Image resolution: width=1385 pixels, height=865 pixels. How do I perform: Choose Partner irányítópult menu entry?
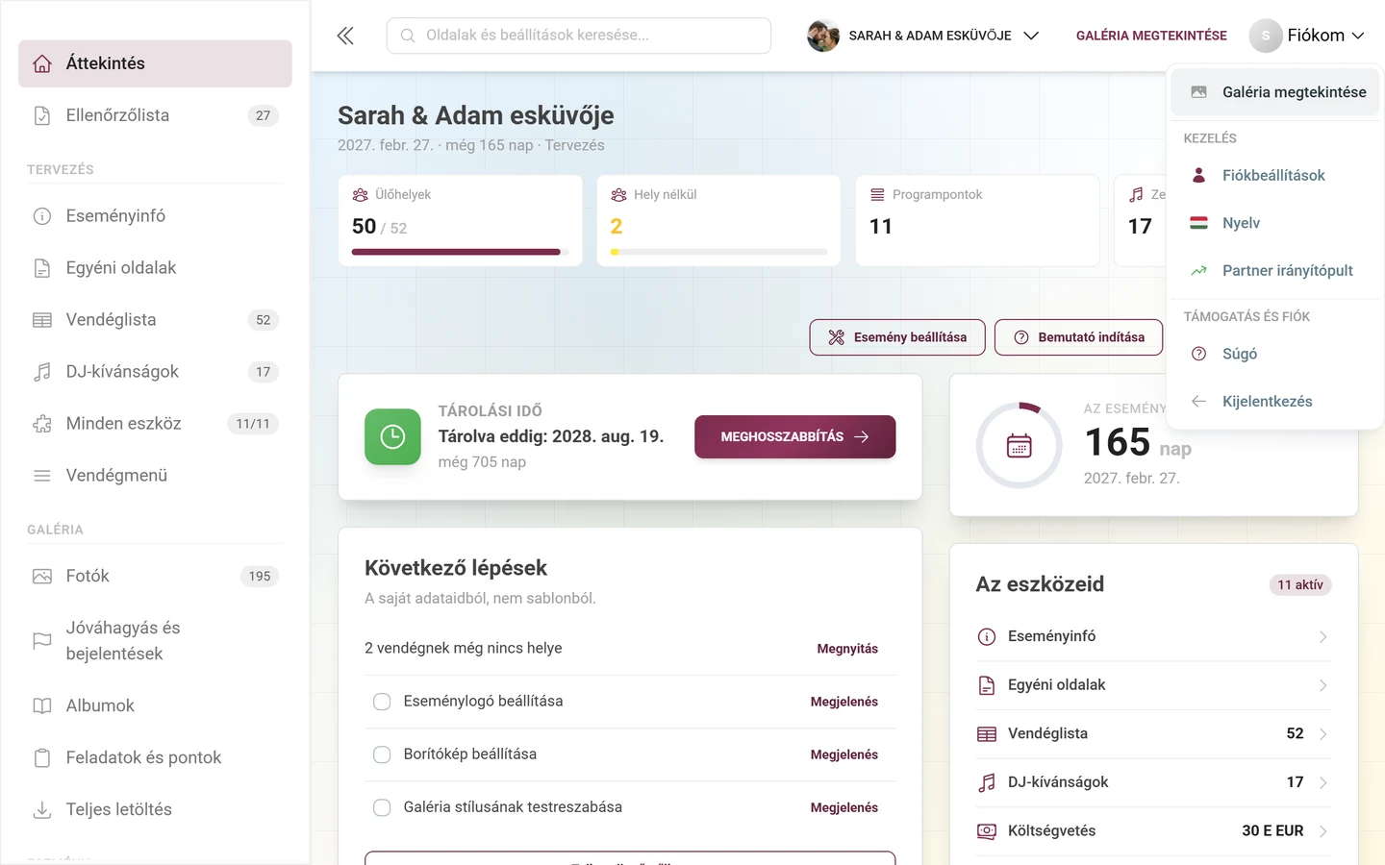(x=1275, y=271)
